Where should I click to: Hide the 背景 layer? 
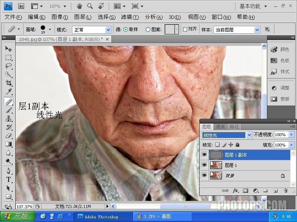coord(204,175)
